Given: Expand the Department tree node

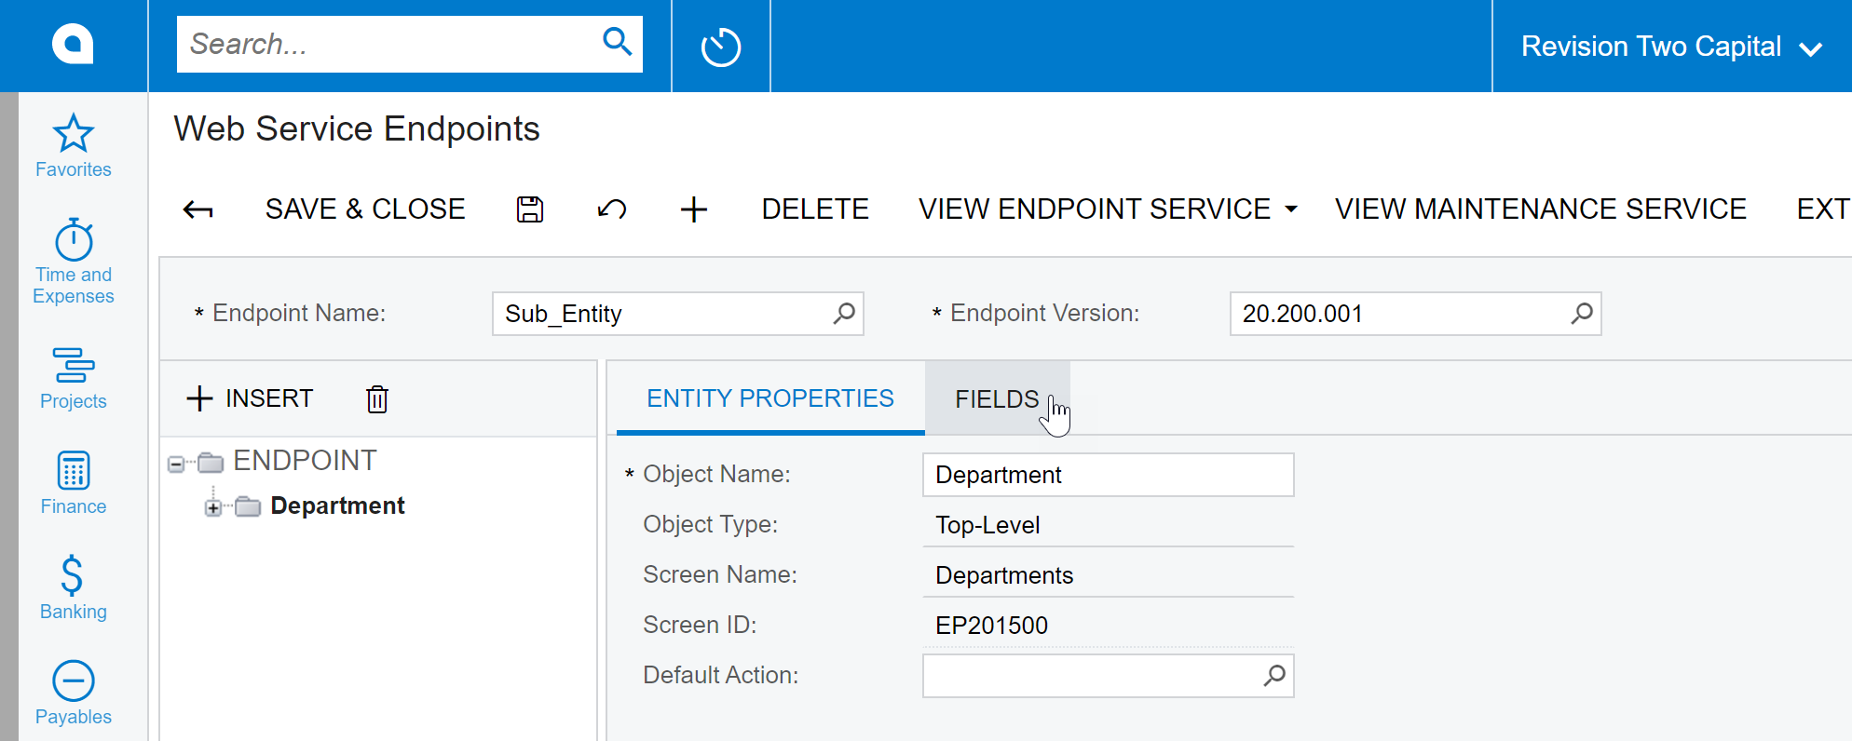Looking at the screenshot, I should pyautogui.click(x=213, y=508).
